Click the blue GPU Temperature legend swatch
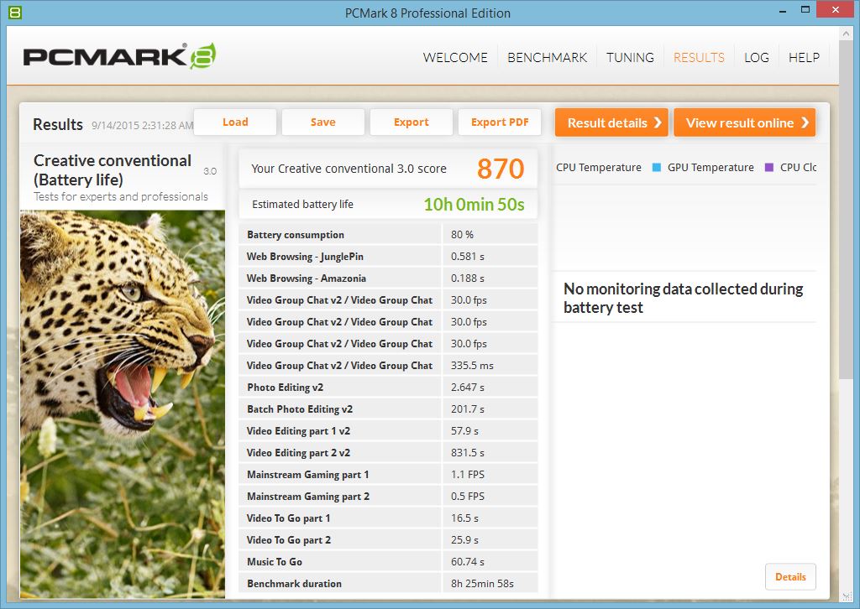 (x=656, y=168)
